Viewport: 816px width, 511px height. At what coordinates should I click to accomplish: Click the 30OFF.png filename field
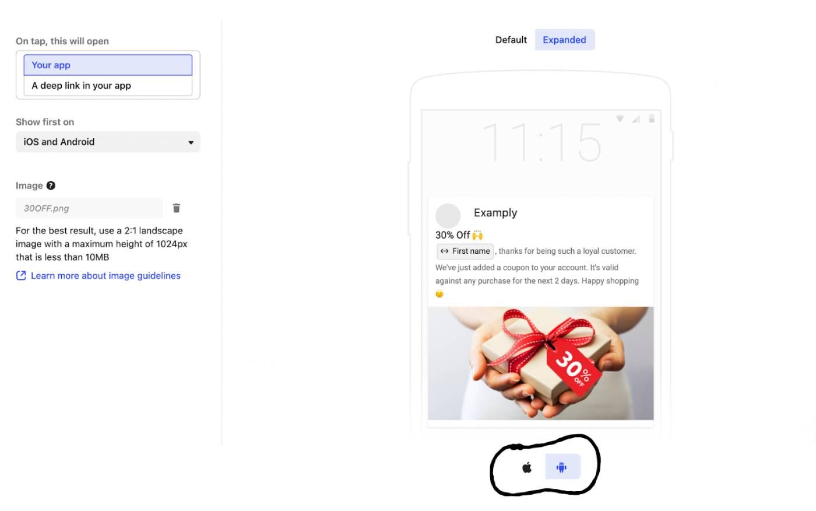click(89, 208)
